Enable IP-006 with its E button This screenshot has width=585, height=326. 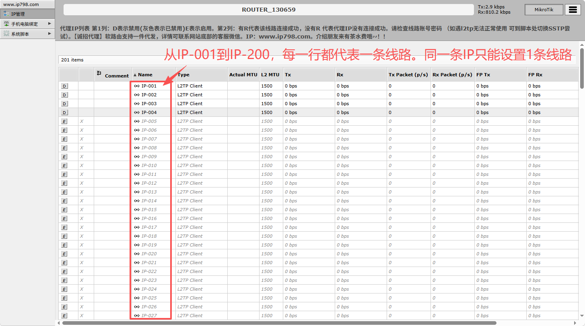pyautogui.click(x=64, y=130)
